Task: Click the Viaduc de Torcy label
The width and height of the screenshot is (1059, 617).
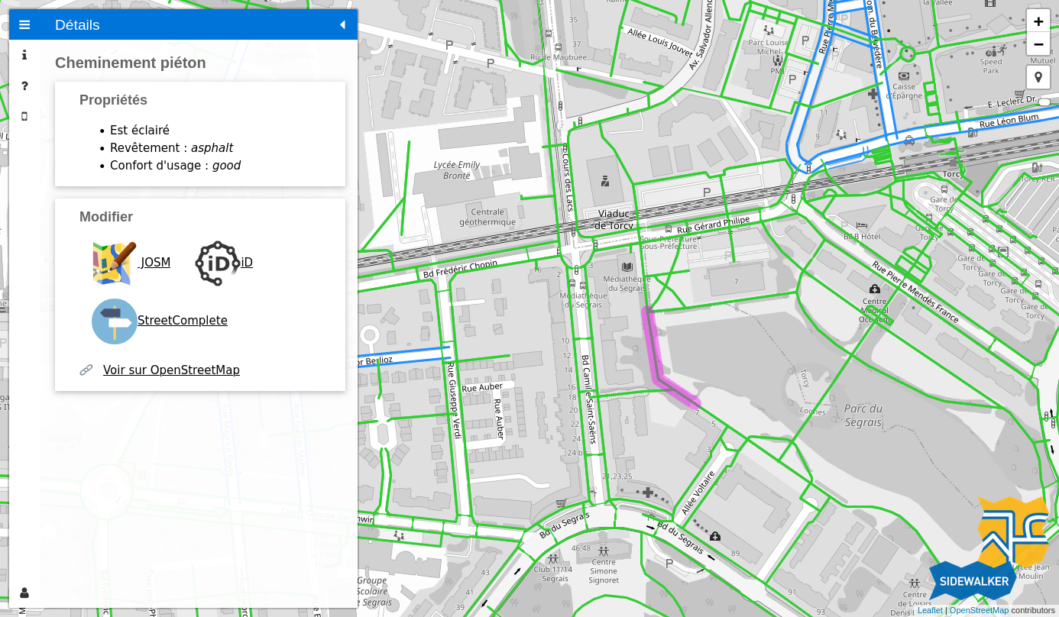Action: pyautogui.click(x=615, y=219)
